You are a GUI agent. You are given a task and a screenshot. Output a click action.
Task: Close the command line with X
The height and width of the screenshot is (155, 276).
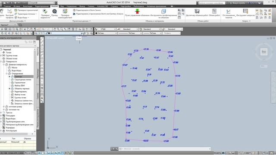(x=113, y=149)
